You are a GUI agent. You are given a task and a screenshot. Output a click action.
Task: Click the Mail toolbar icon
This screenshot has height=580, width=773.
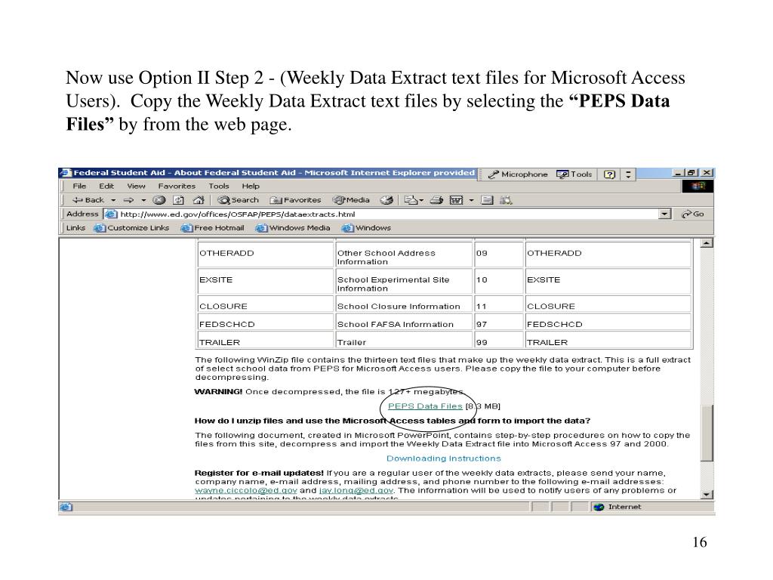[411, 200]
